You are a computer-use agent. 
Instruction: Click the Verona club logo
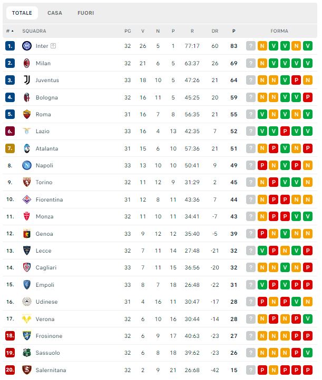click(27, 319)
